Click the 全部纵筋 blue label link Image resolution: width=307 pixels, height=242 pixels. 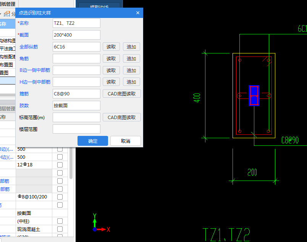coord(29,47)
